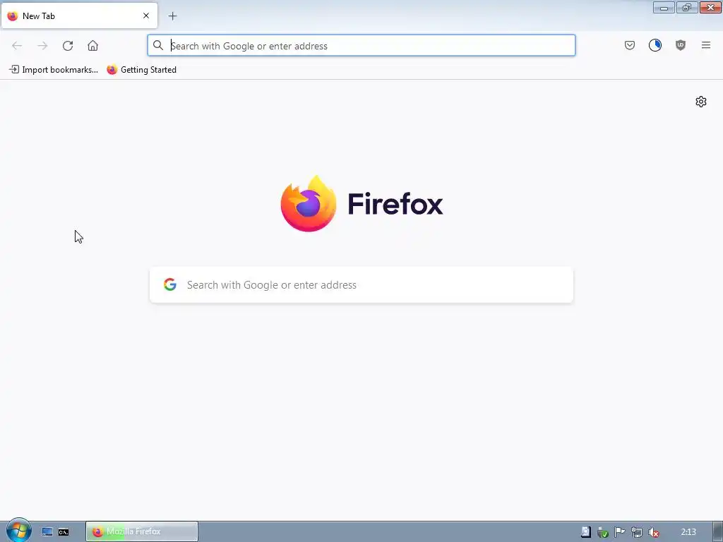Click the Show desktop strip
This screenshot has height=542, width=723.
tap(718, 532)
